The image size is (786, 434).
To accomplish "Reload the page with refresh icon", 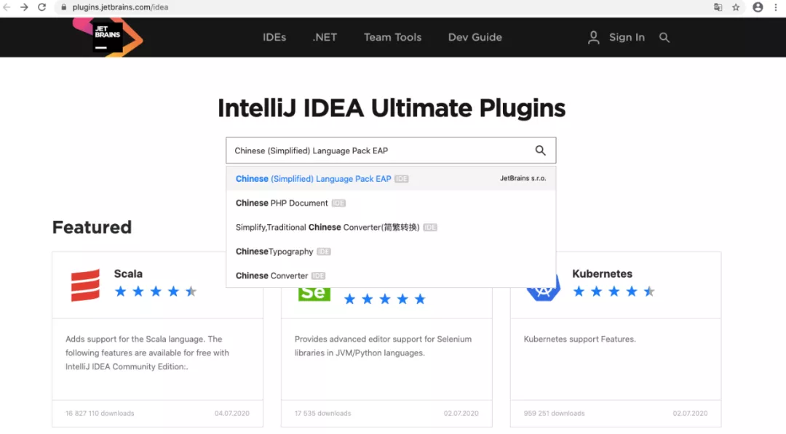I will [x=42, y=7].
